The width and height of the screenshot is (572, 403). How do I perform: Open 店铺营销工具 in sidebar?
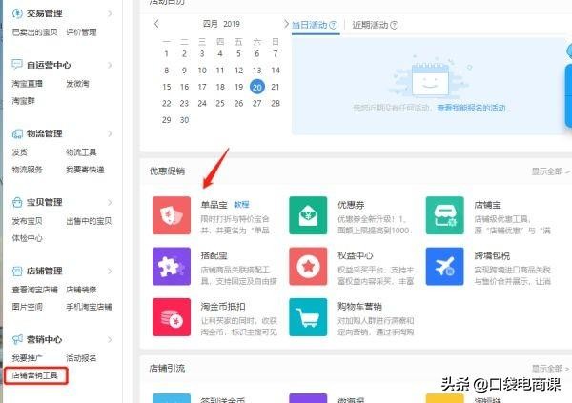click(34, 375)
